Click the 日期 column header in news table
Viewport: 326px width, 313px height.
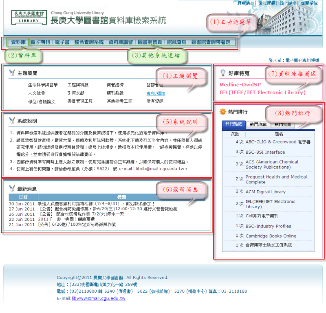[23, 197]
